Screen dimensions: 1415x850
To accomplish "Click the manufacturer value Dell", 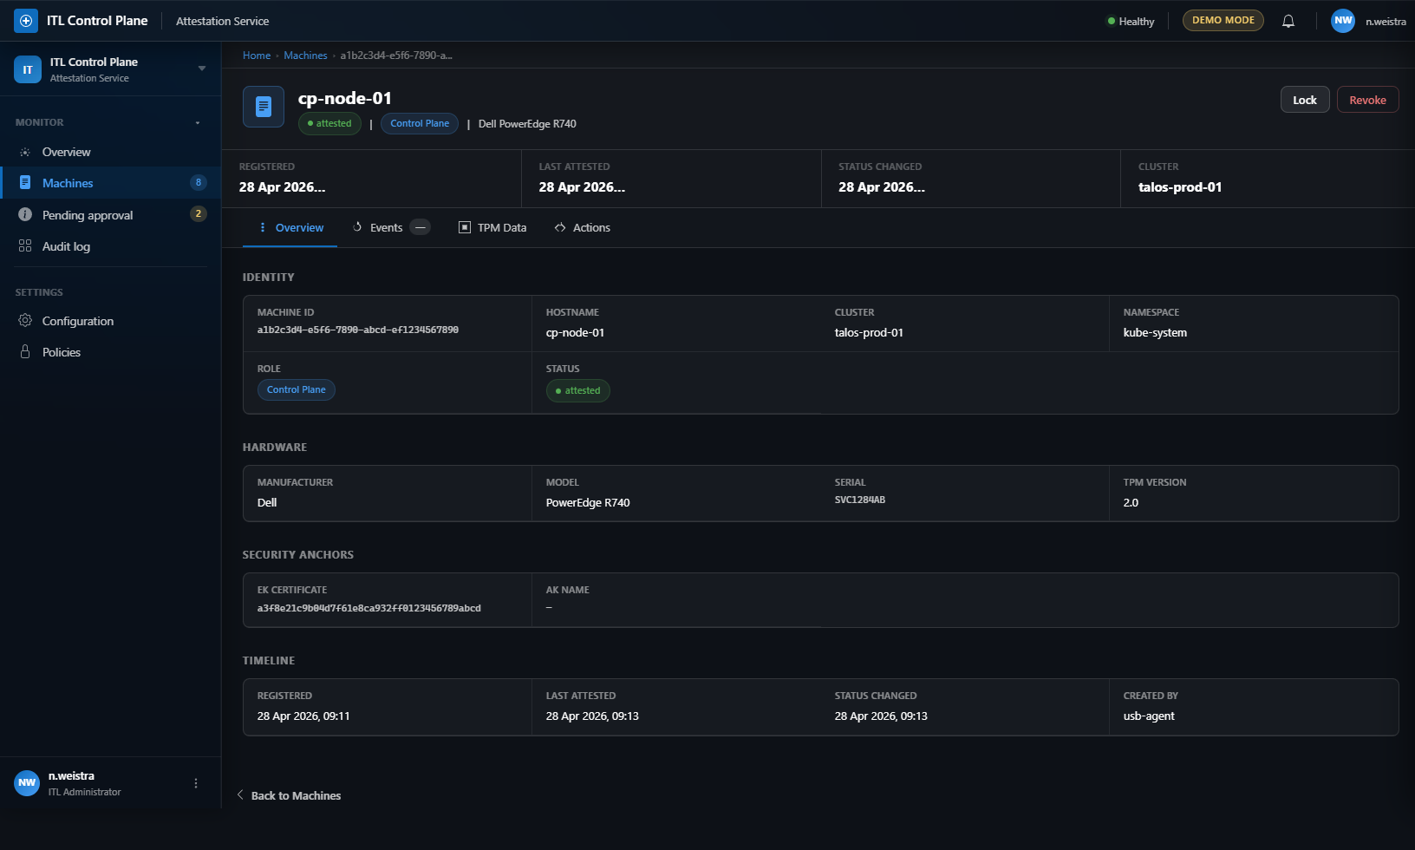I will (x=267, y=502).
